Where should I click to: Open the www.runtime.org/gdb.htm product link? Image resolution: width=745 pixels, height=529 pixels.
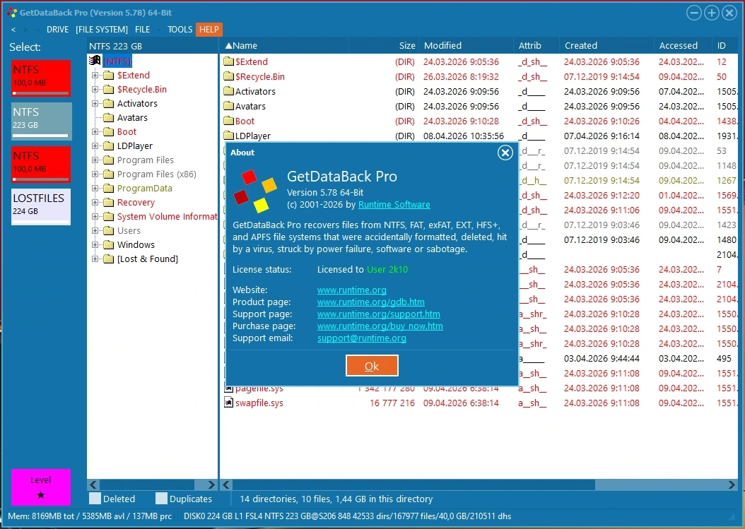click(x=371, y=302)
